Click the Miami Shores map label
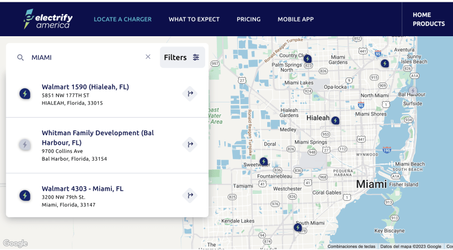This screenshot has height=250, width=453. pos(371,114)
